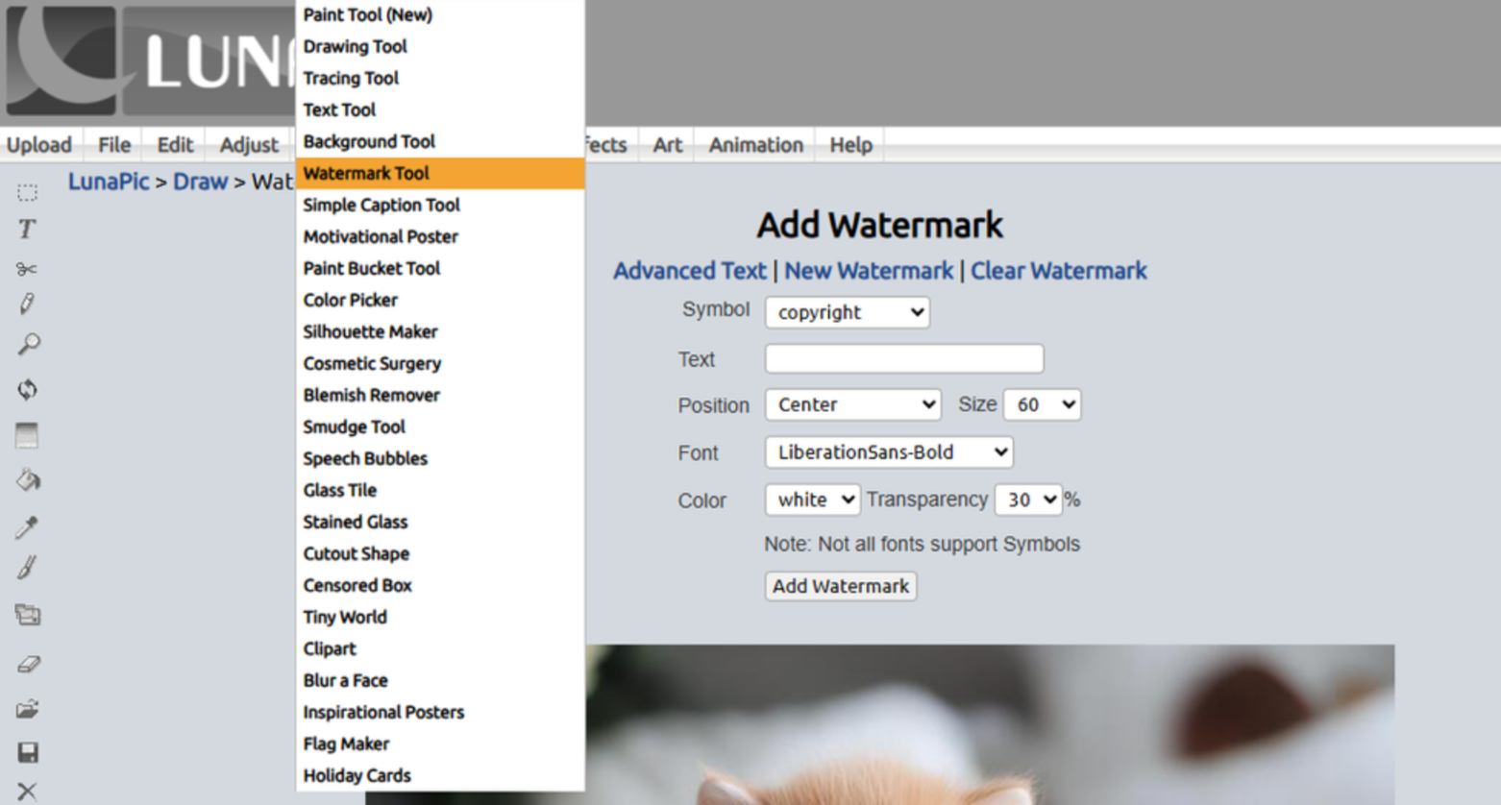Select Blur a Face menu item
1501x805 pixels.
click(x=440, y=681)
